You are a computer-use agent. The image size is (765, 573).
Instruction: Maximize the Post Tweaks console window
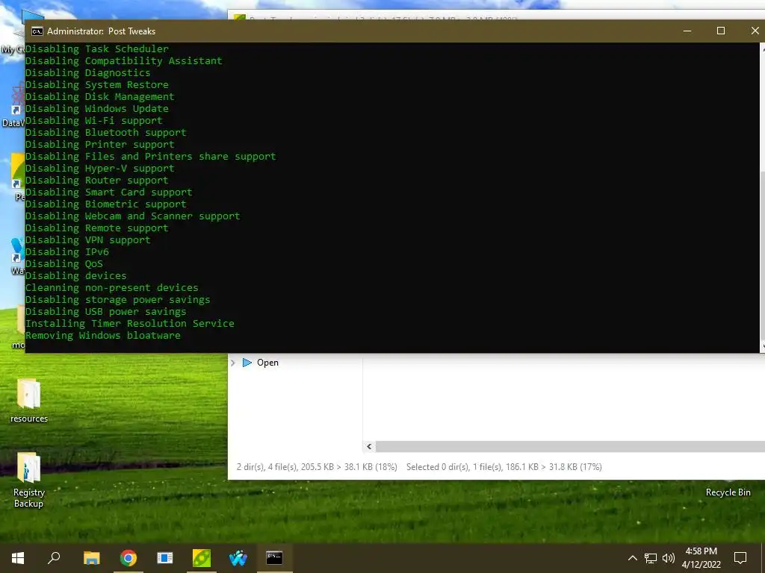(x=721, y=31)
